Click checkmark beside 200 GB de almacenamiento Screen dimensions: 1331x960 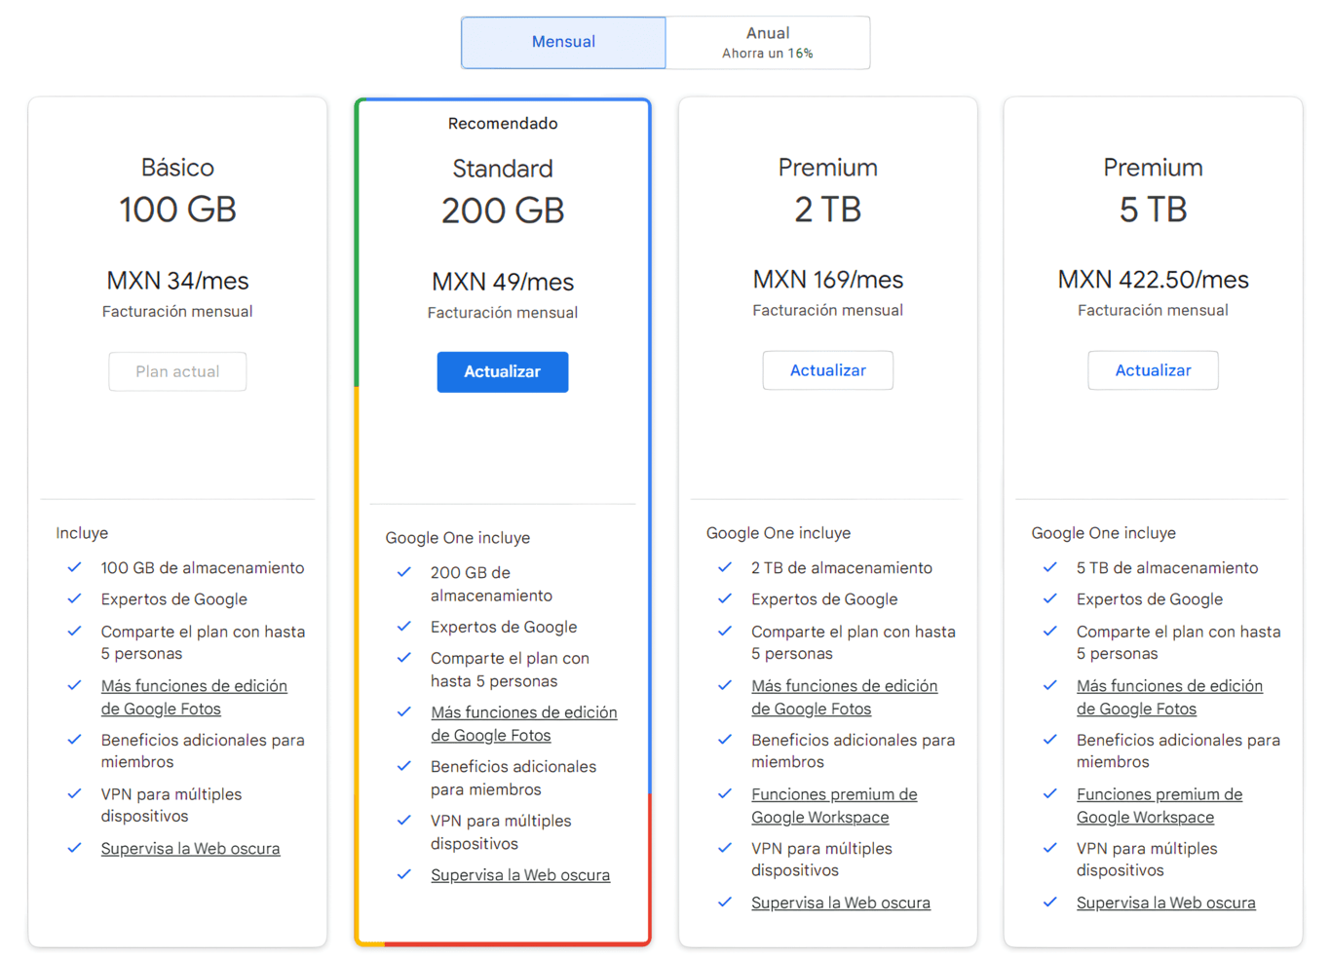click(x=404, y=572)
